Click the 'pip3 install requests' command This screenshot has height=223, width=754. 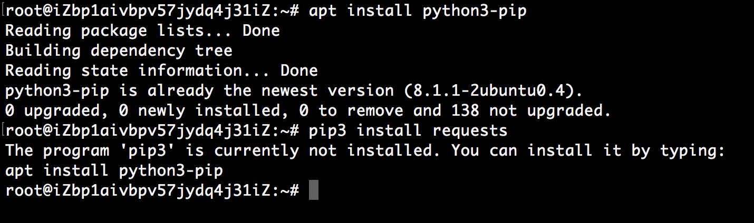pyautogui.click(x=408, y=131)
